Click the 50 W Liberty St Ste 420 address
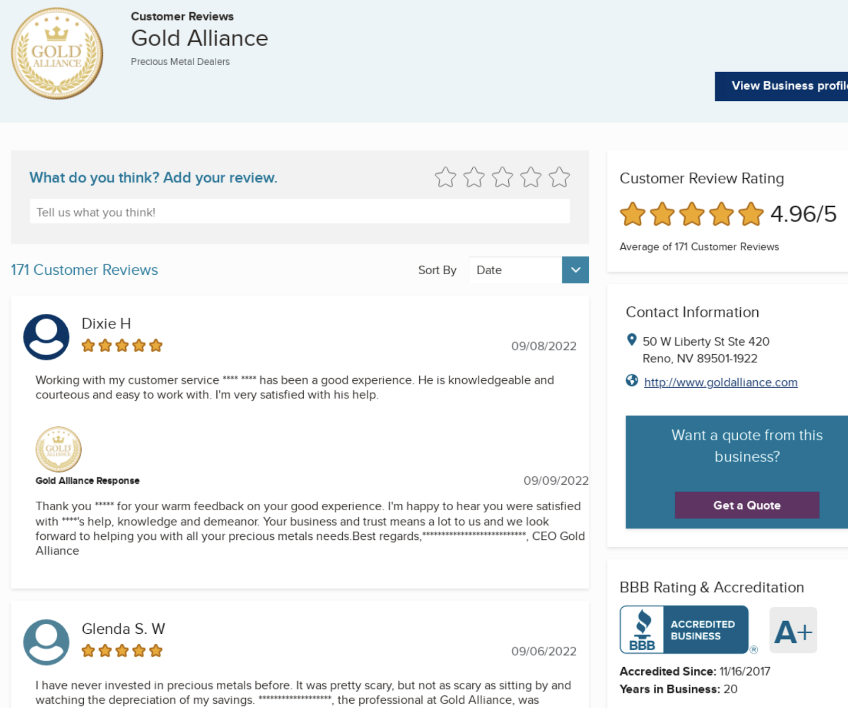The image size is (848, 708). (x=706, y=342)
